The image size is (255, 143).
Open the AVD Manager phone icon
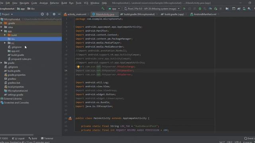(244, 9)
